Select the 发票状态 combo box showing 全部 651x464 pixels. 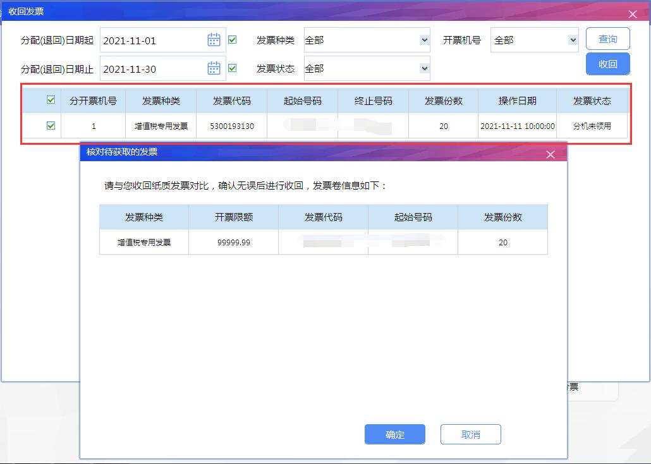point(367,68)
